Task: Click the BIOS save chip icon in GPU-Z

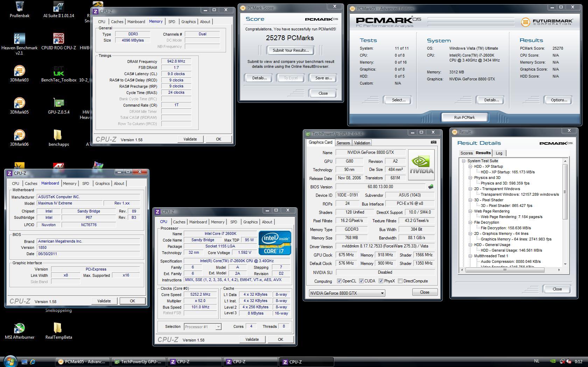Action: 430,187
